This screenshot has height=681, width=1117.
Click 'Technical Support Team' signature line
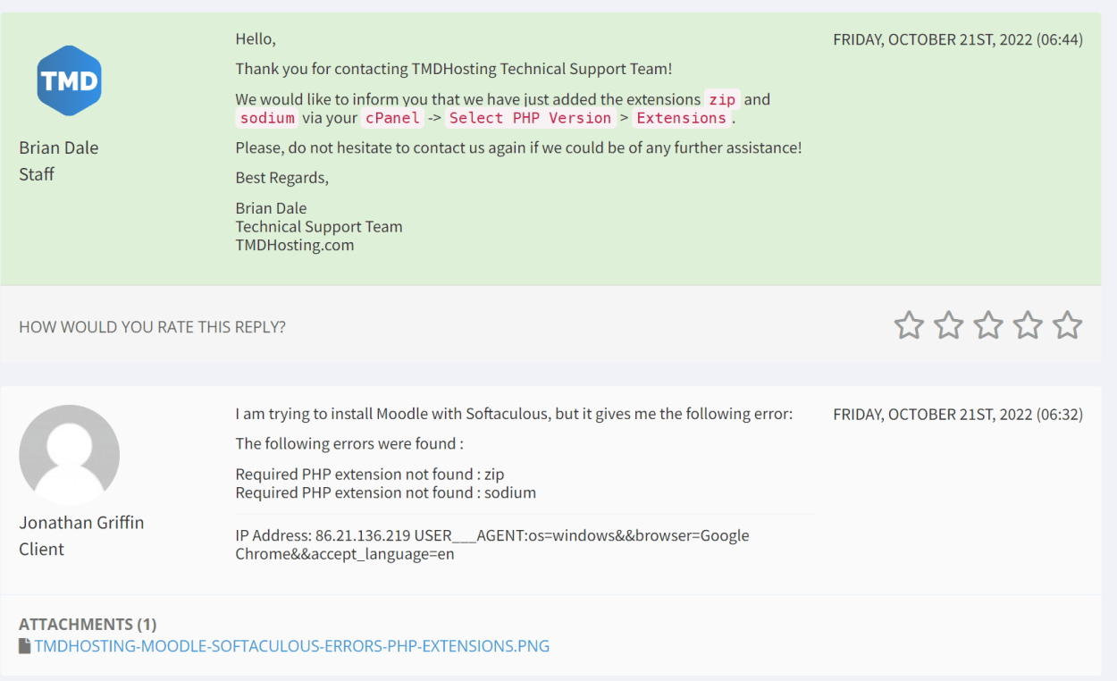click(x=319, y=226)
